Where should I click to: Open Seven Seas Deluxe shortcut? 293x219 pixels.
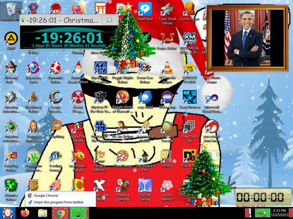click(145, 73)
